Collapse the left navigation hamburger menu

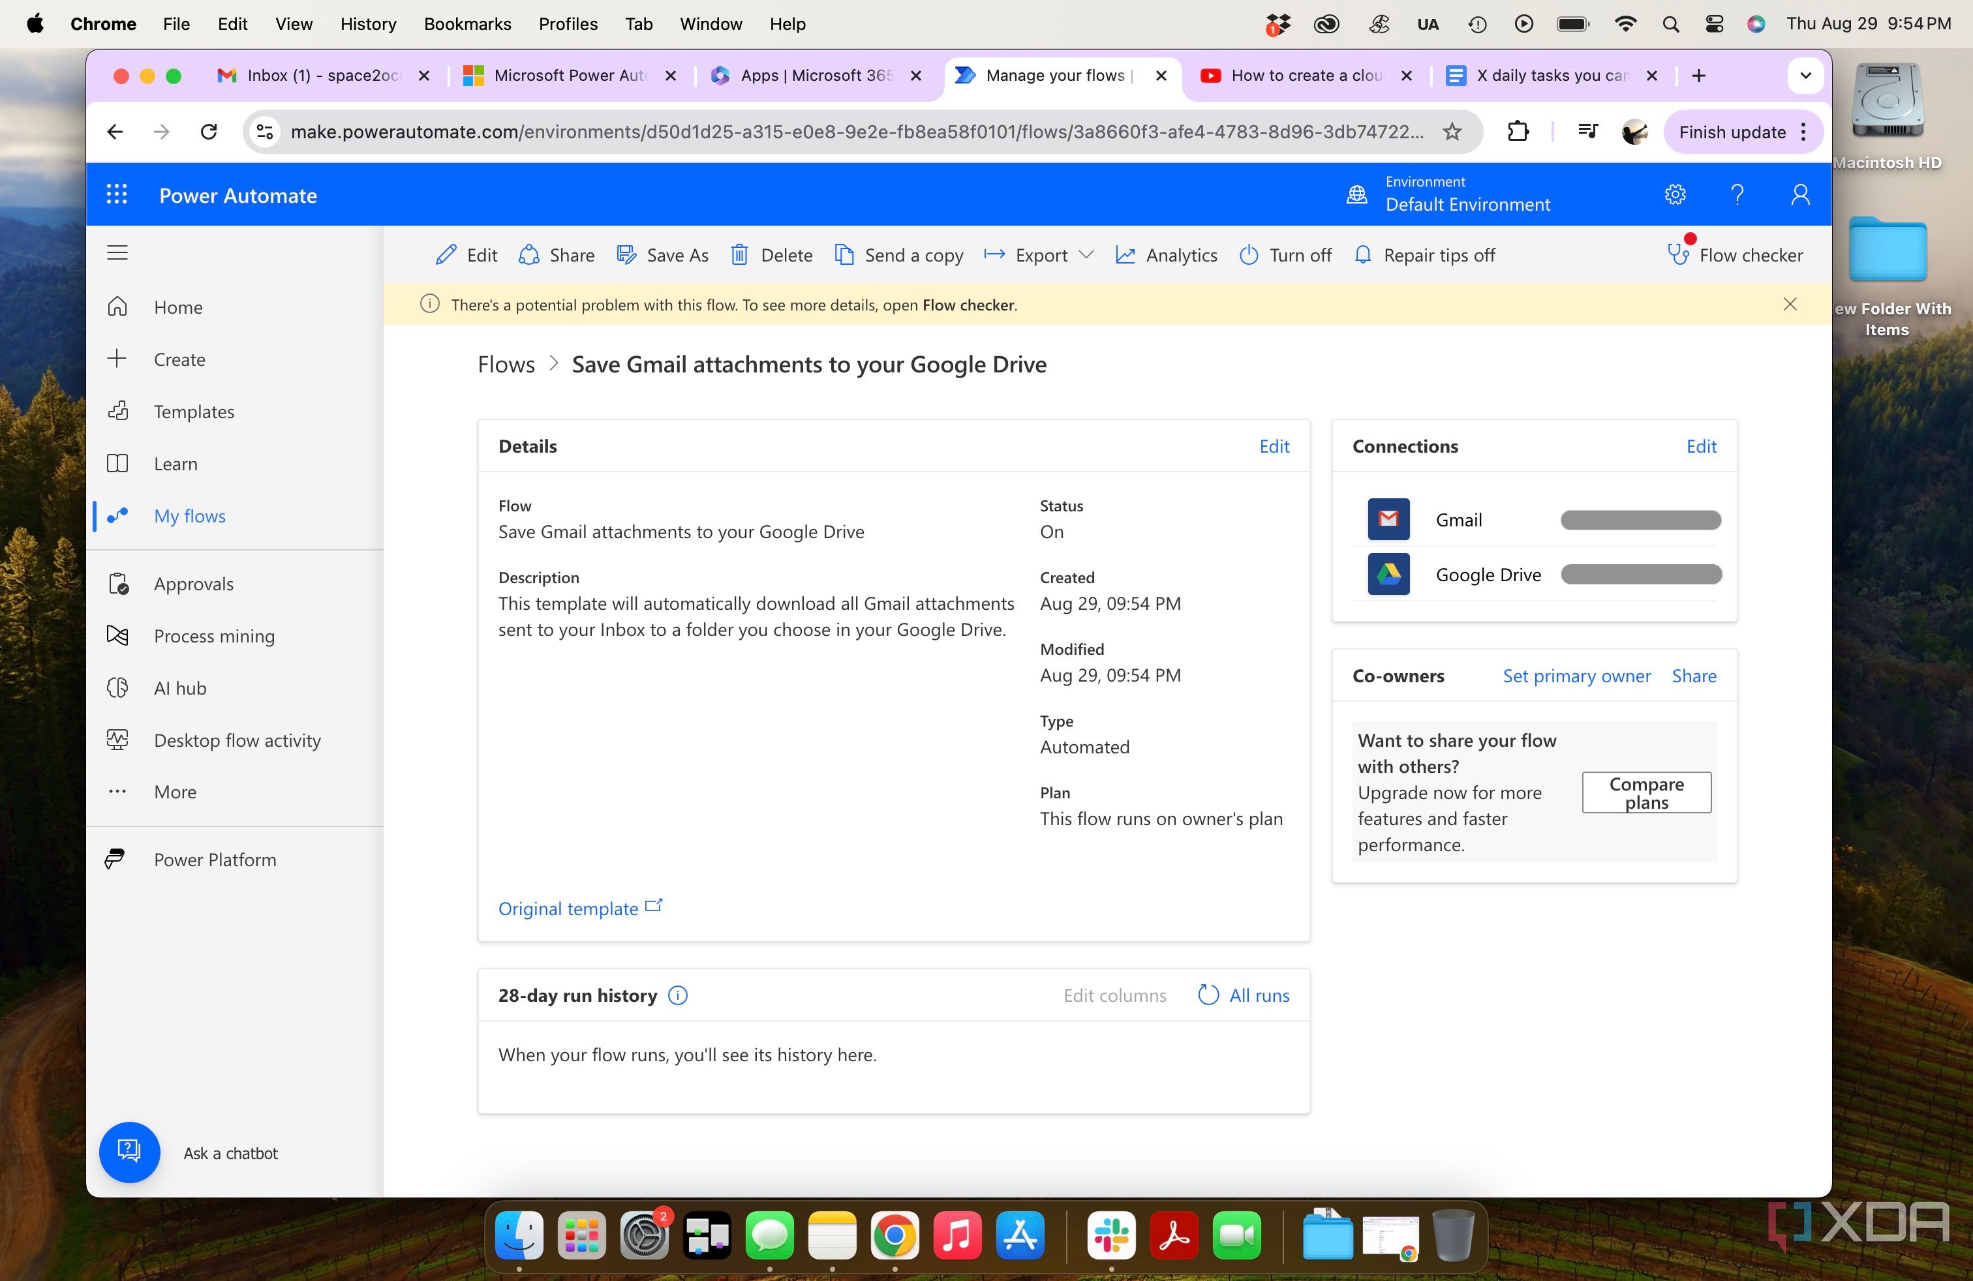point(117,252)
